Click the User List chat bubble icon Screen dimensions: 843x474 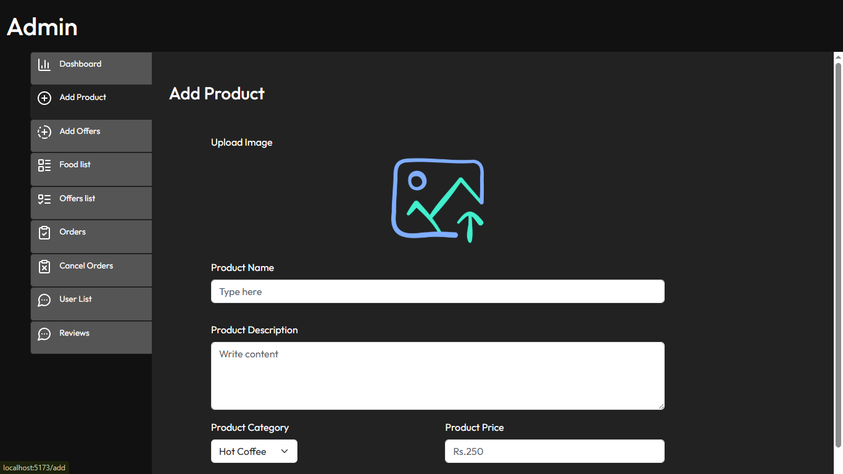click(44, 300)
